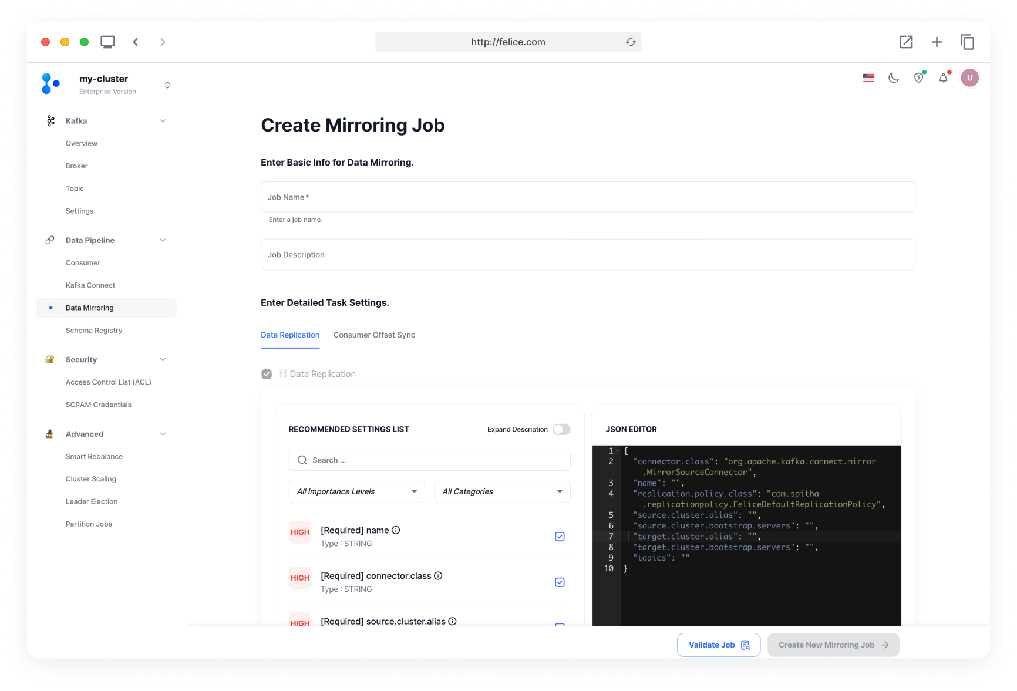Go to the Broker page
Image resolution: width=1017 pixels, height=691 pixels.
point(76,166)
